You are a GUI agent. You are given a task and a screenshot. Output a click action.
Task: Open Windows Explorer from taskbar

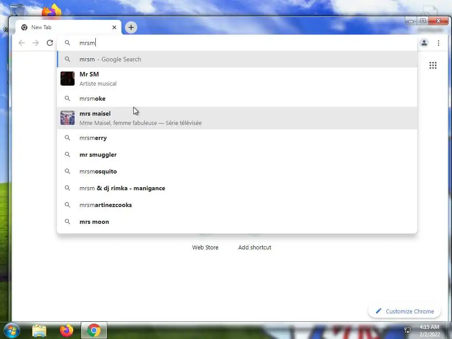coord(39,331)
